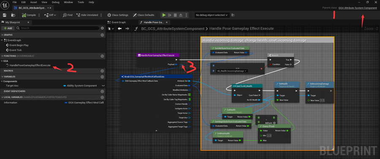Collapse the Components category
The width and height of the screenshot is (380, 159).
tap(2, 81)
